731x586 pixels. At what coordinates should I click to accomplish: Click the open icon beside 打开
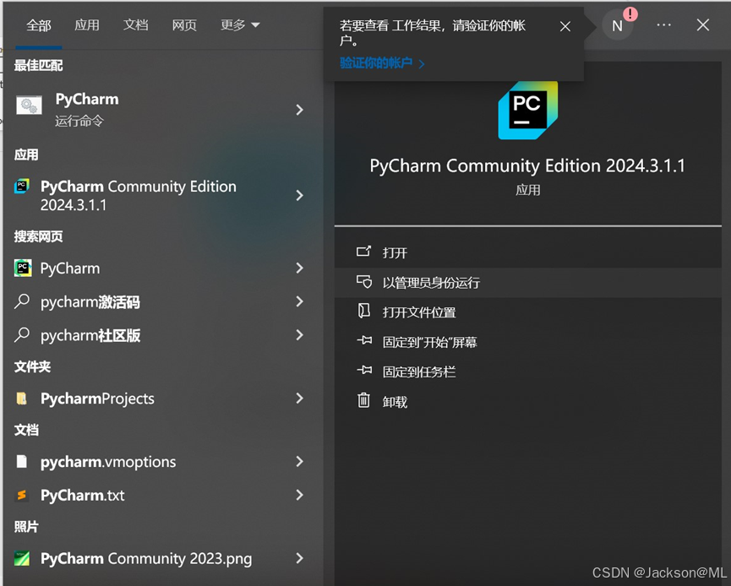[x=363, y=252]
